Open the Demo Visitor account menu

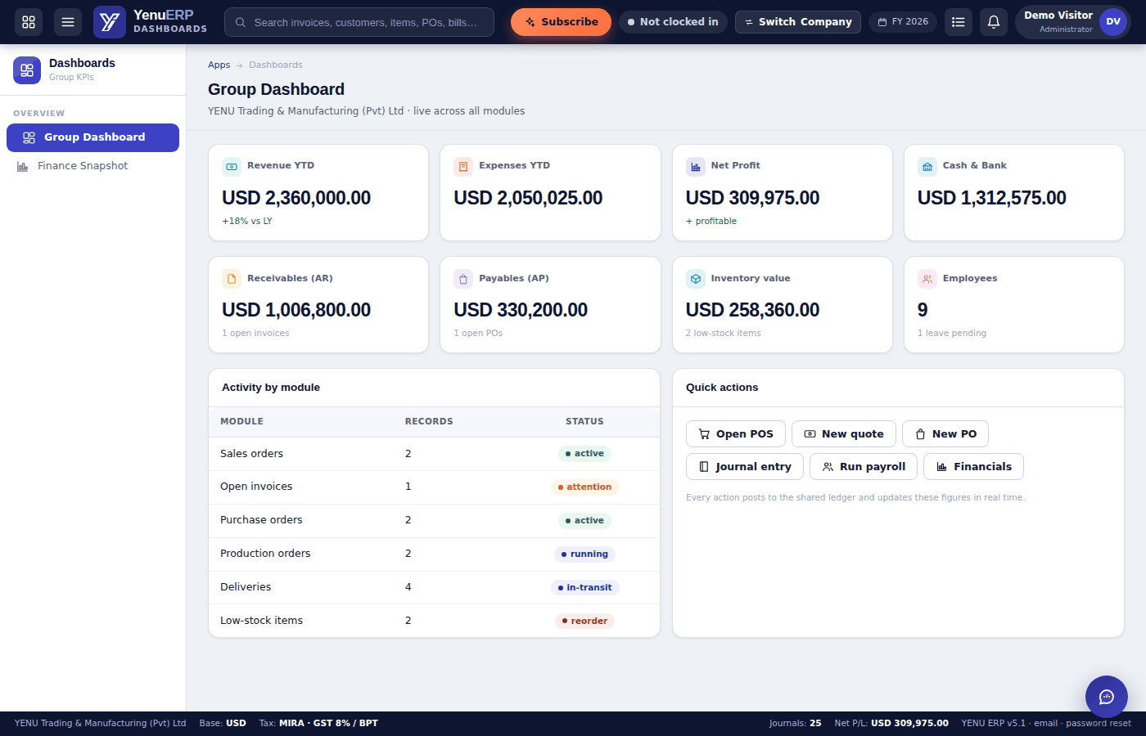click(x=1073, y=22)
